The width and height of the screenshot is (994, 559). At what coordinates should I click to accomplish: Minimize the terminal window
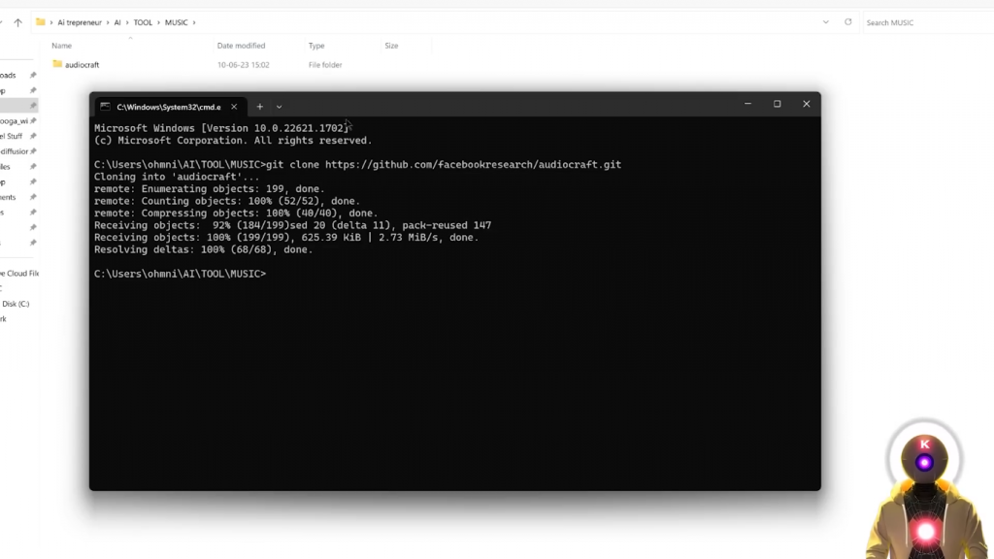click(x=748, y=104)
